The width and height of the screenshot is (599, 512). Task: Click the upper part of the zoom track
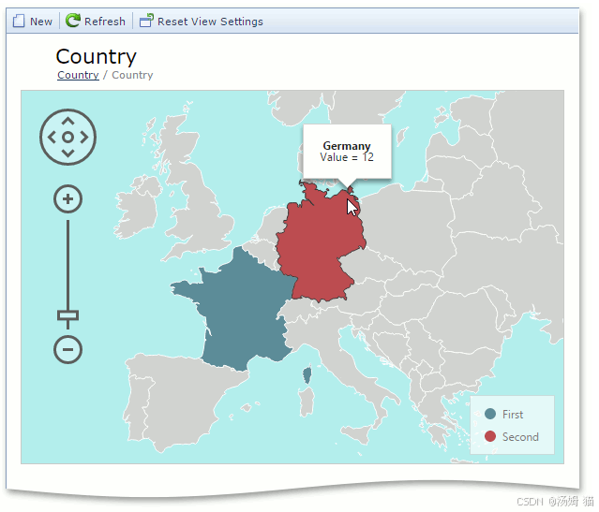pyautogui.click(x=68, y=244)
